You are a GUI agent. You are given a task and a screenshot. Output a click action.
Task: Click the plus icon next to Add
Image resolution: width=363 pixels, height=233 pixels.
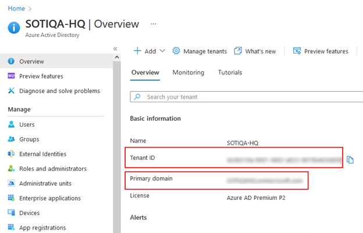point(137,51)
